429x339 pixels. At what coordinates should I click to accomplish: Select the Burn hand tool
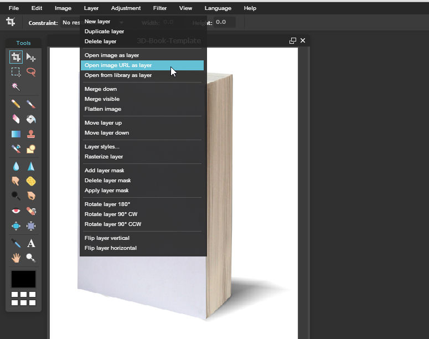point(31,196)
